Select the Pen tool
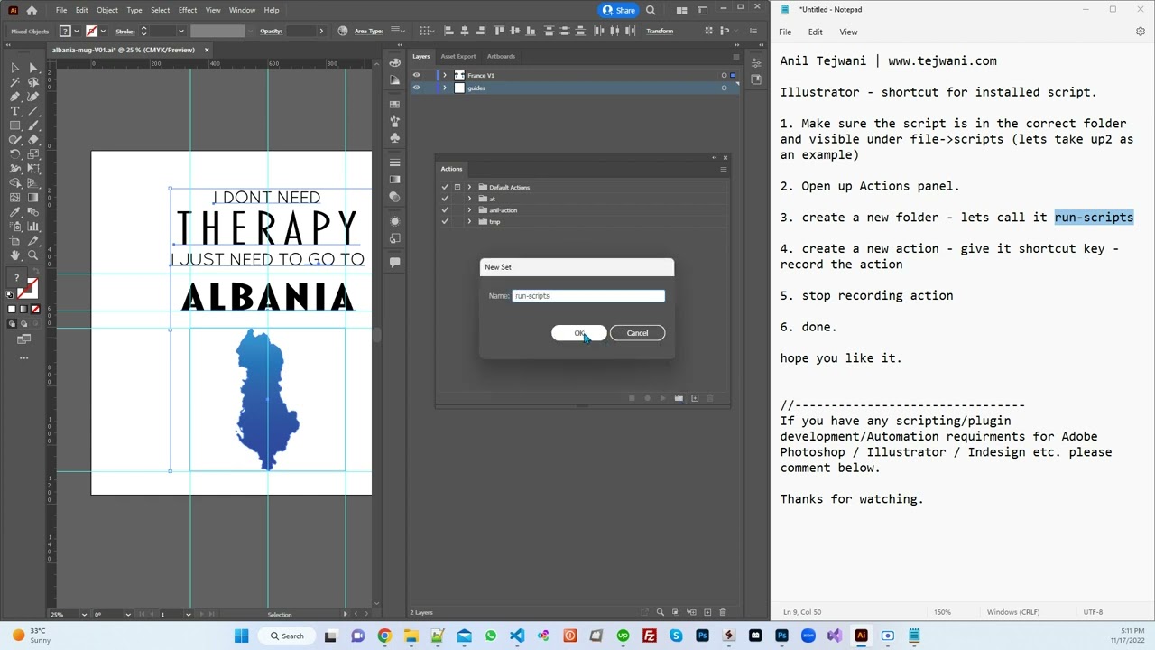This screenshot has height=650, width=1155. (x=15, y=97)
